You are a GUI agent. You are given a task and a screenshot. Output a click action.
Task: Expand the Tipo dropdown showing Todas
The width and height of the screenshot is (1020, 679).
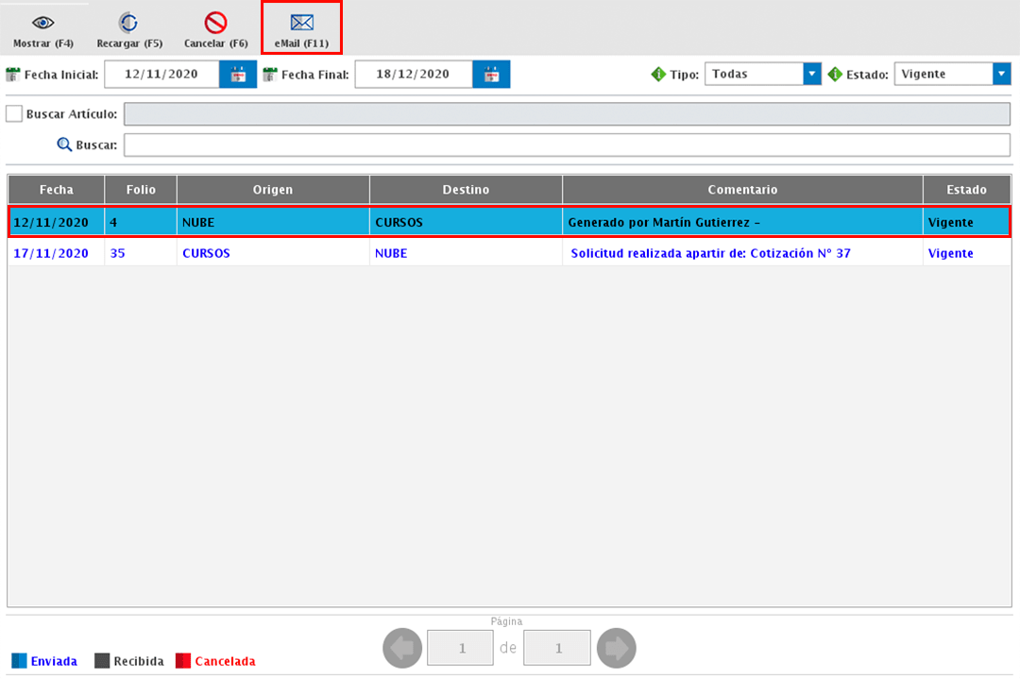811,75
